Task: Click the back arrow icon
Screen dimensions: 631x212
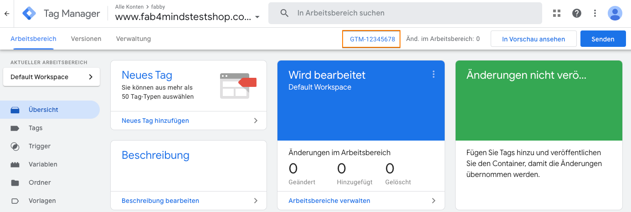Action: click(x=7, y=14)
